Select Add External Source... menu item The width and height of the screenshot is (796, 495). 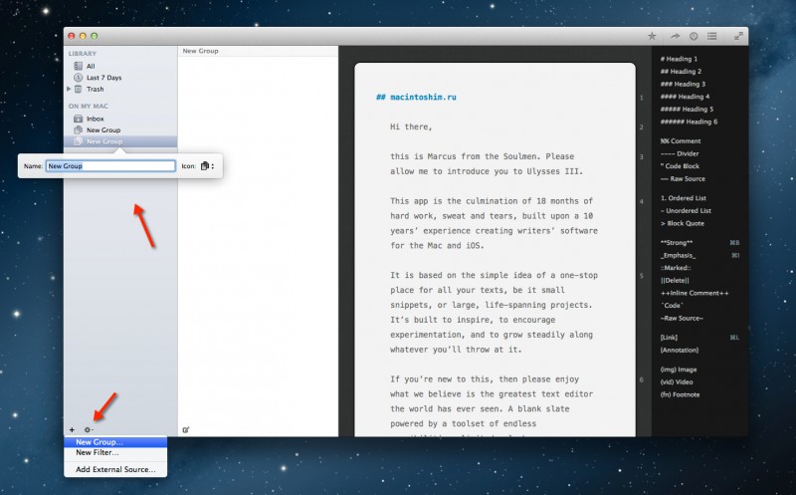pos(115,469)
